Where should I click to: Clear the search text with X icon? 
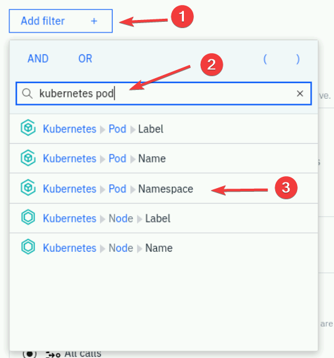pyautogui.click(x=300, y=93)
